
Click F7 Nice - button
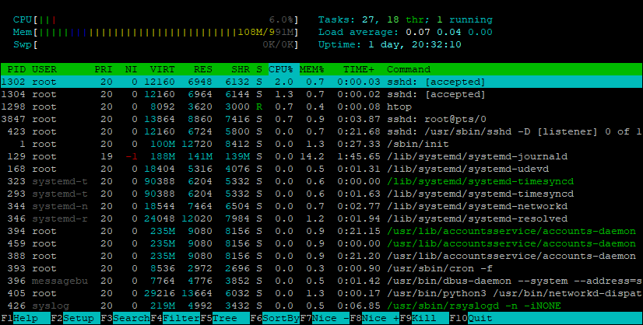click(x=325, y=319)
